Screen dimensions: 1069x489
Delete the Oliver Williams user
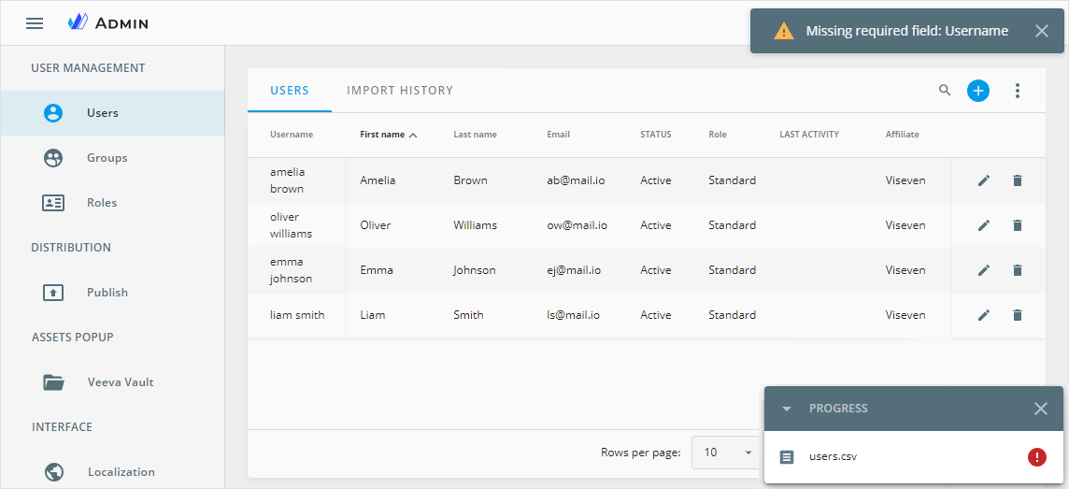[1018, 225]
